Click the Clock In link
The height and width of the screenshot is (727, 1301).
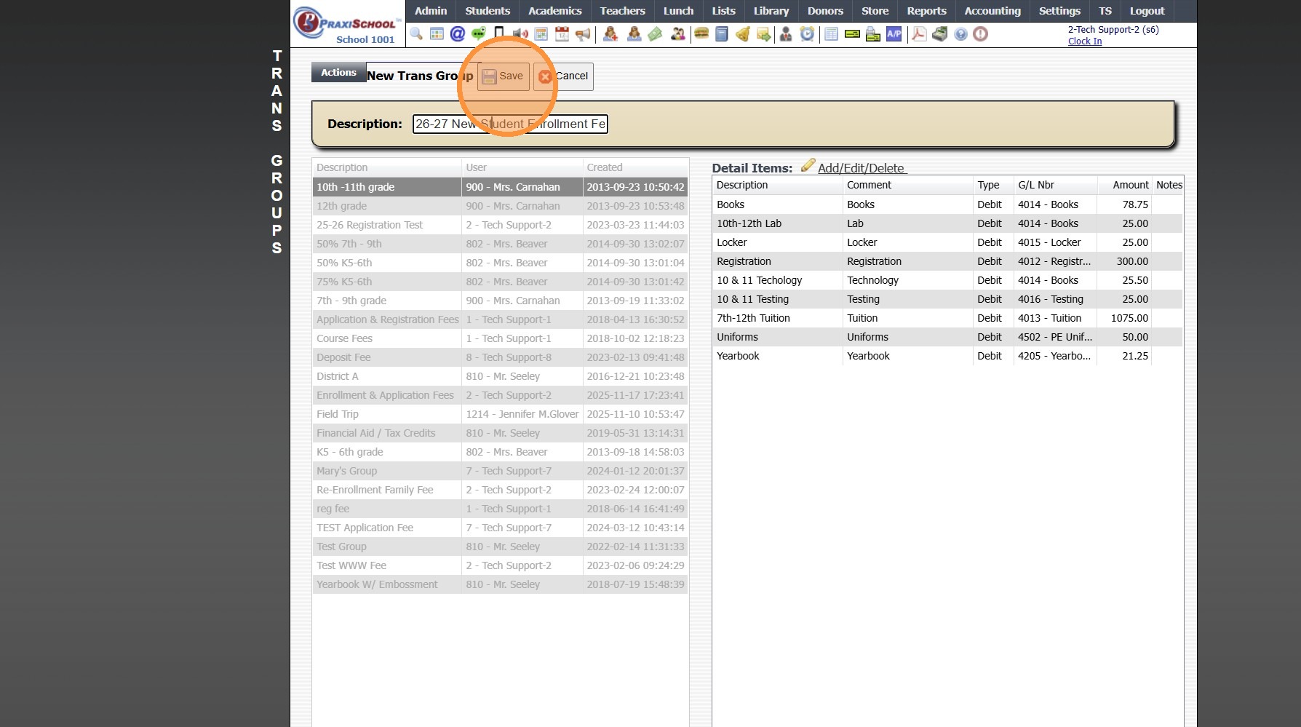[1084, 41]
